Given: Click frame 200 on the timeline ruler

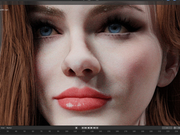Looking at the screenshot, I should point(151,131).
